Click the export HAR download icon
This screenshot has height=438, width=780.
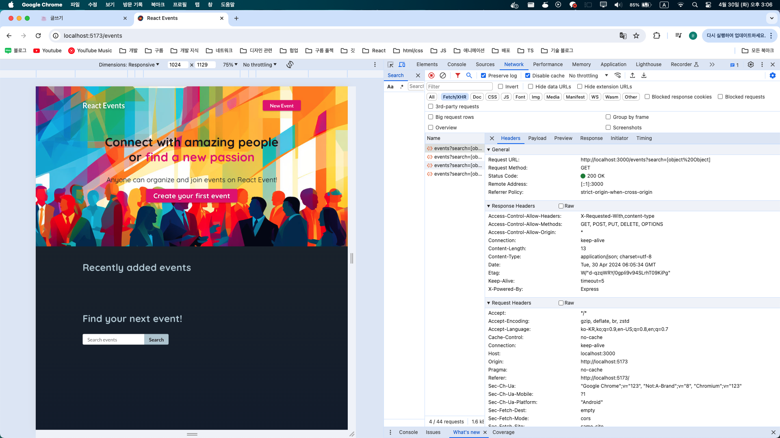click(x=644, y=75)
